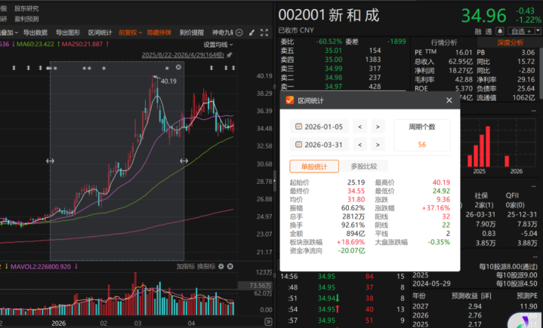Viewport: 543px width, 328px height.
Task: Switch to 多股比较 mode
Action: pos(363,167)
